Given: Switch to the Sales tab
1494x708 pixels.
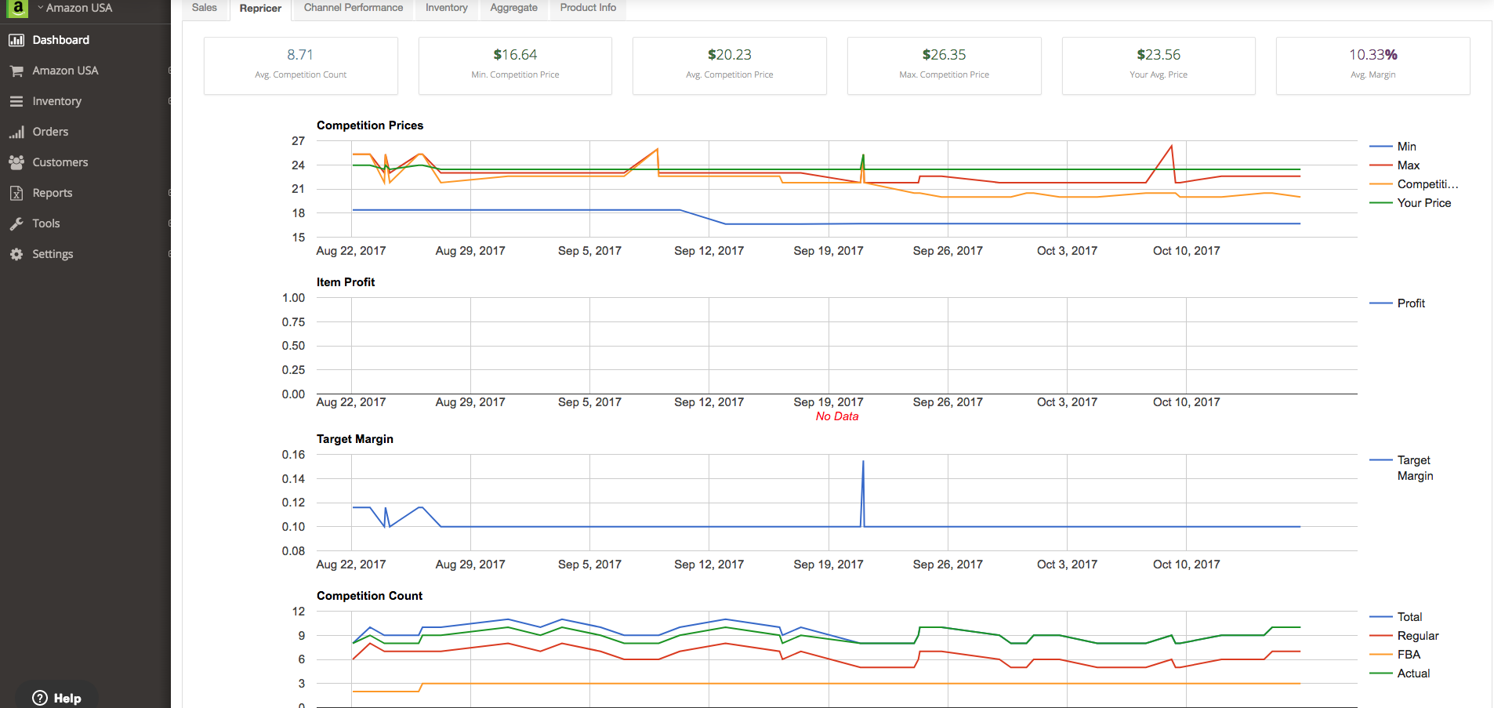Looking at the screenshot, I should pyautogui.click(x=205, y=8).
